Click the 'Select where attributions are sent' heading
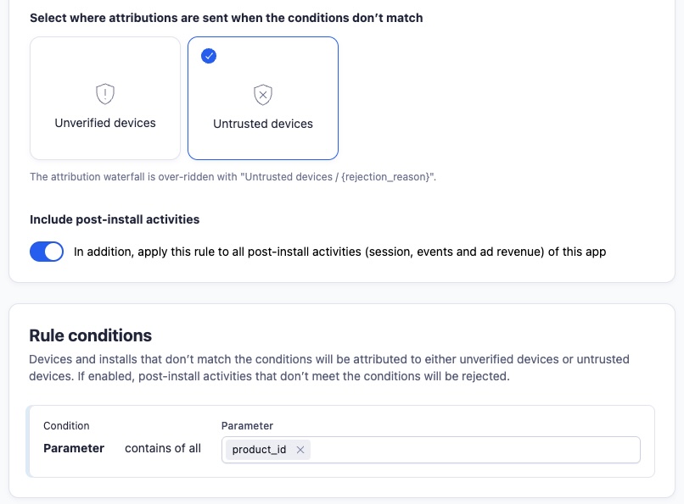Screen dimensions: 684x504 point(226,17)
